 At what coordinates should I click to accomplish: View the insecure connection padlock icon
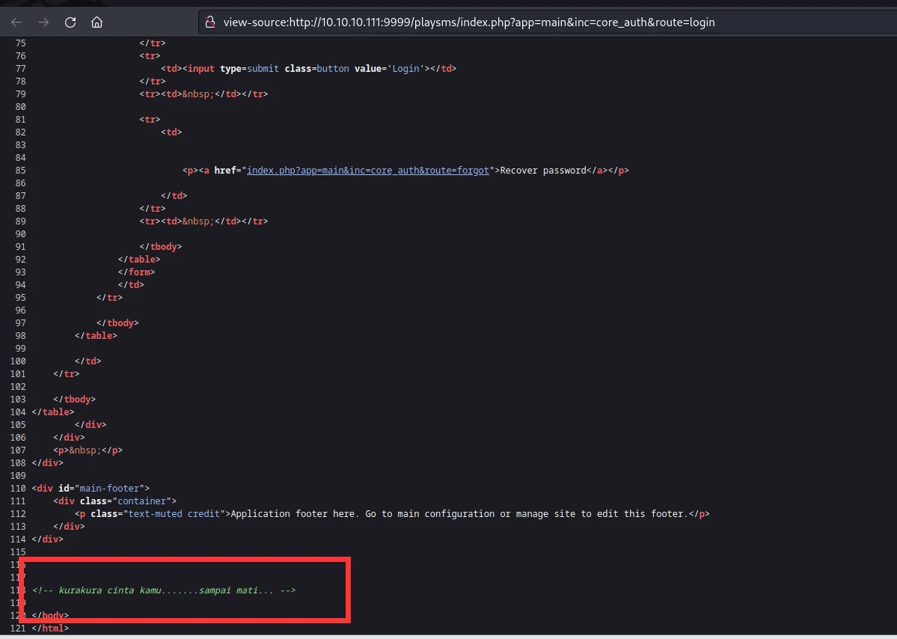click(210, 22)
